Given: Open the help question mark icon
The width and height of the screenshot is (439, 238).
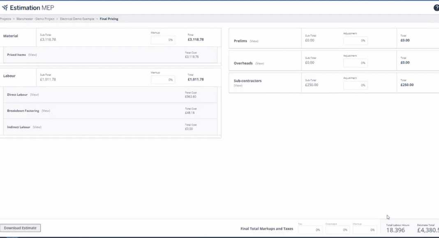Looking at the screenshot, I should click(x=436, y=8).
